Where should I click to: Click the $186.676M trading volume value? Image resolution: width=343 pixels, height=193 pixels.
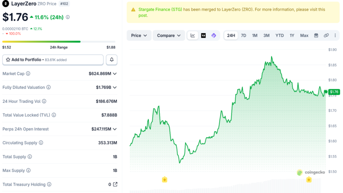[106, 101]
